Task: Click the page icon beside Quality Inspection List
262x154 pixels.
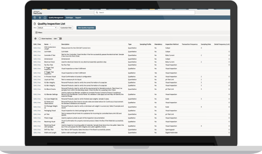Action: click(x=35, y=24)
